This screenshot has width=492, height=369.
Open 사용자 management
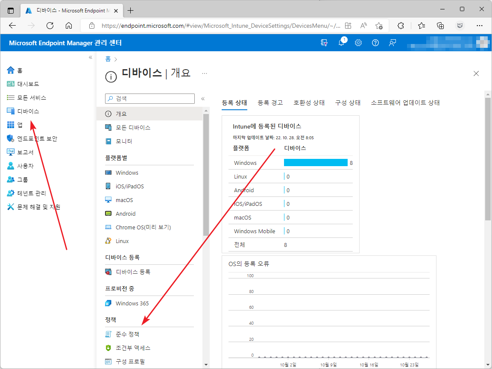click(x=20, y=166)
